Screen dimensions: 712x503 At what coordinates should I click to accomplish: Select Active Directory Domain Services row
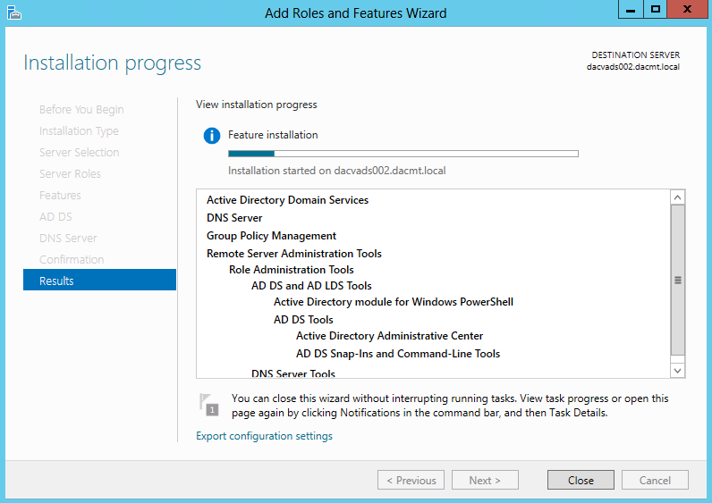[x=287, y=200]
